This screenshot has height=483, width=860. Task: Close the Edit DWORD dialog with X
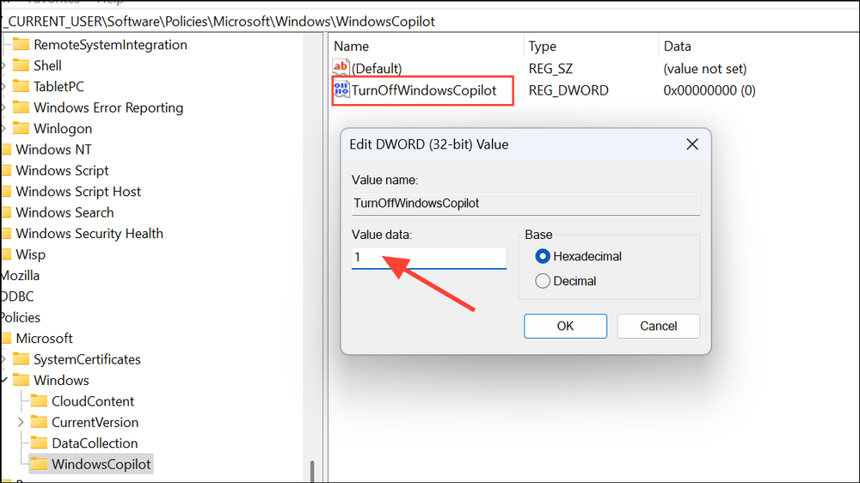pos(692,144)
